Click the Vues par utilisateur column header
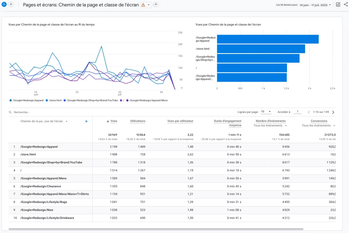The width and height of the screenshot is (349, 233). 180,121
